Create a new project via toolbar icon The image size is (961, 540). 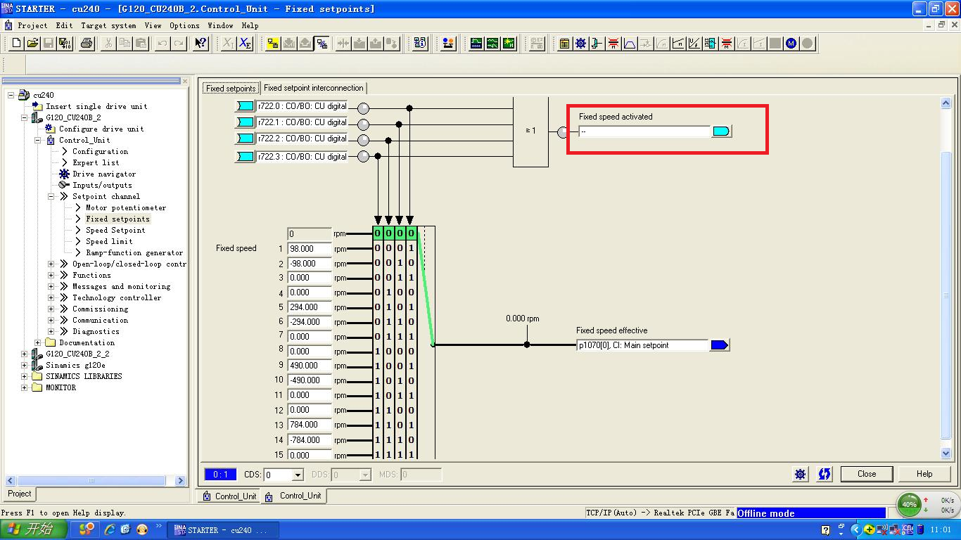[x=17, y=44]
